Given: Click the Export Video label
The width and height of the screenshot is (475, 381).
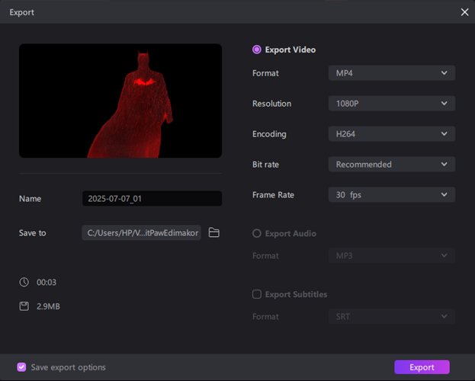Looking at the screenshot, I should pyautogui.click(x=290, y=50).
